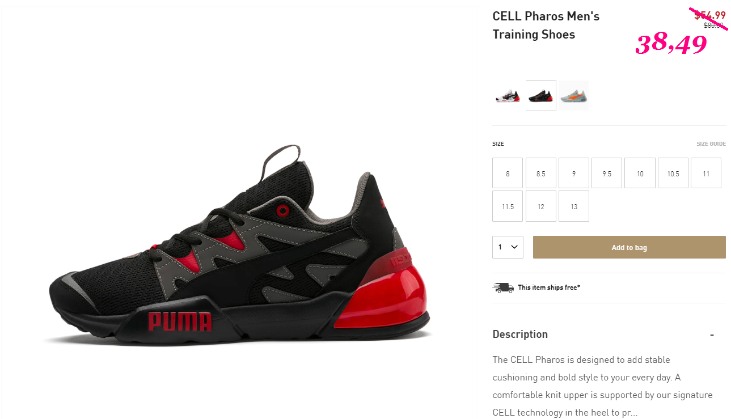The height and width of the screenshot is (419, 731).
Task: Open the quantity dropdown
Action: [508, 247]
